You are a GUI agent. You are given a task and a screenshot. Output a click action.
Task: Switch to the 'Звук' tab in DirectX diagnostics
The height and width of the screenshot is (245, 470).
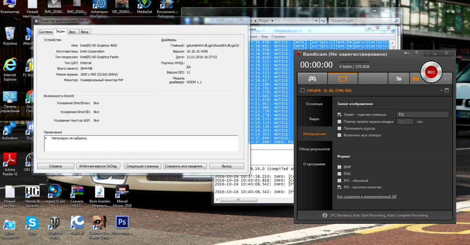pyautogui.click(x=72, y=32)
